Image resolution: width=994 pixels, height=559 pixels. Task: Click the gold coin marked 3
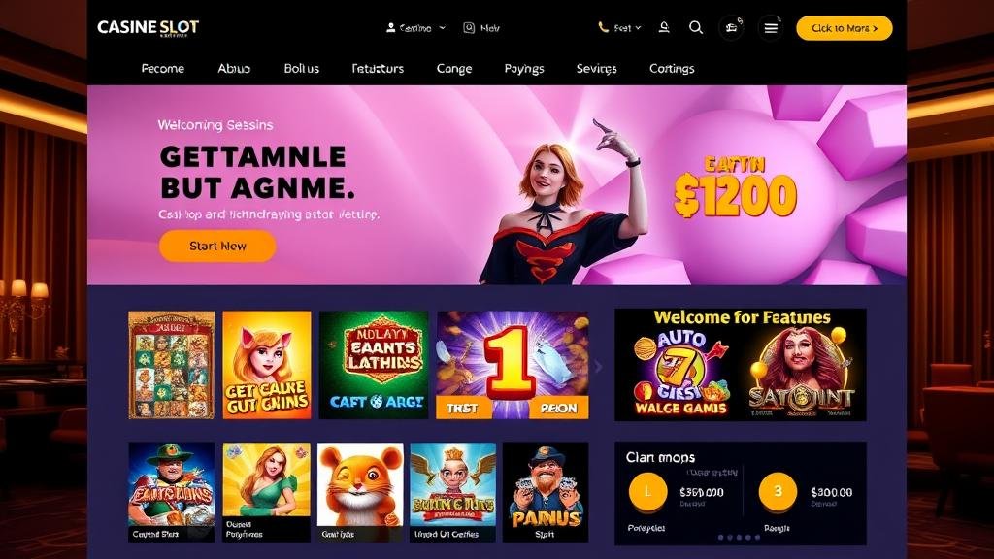point(778,491)
